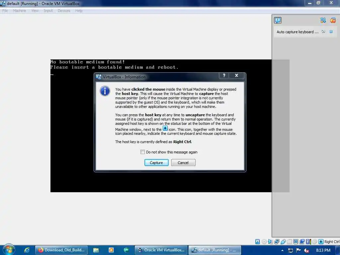Minimize the VirtualBox VM window

coord(309,3)
